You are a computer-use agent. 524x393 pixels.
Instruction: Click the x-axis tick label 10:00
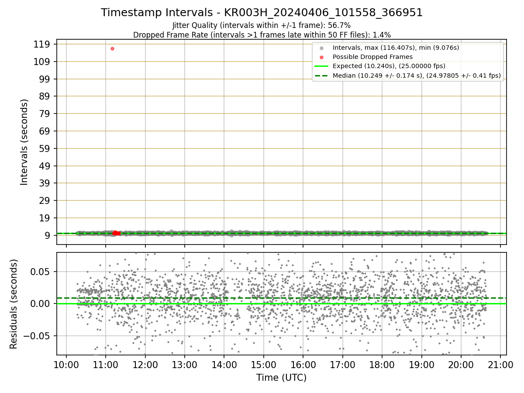point(66,364)
